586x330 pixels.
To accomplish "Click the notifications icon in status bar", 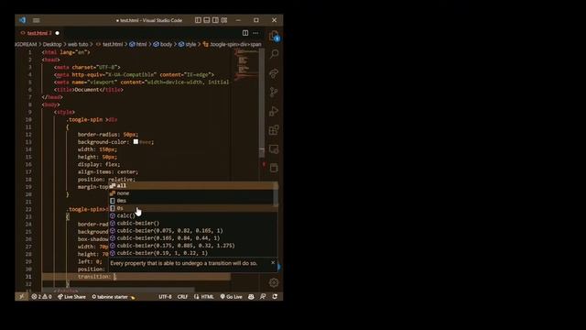I will coord(275,296).
